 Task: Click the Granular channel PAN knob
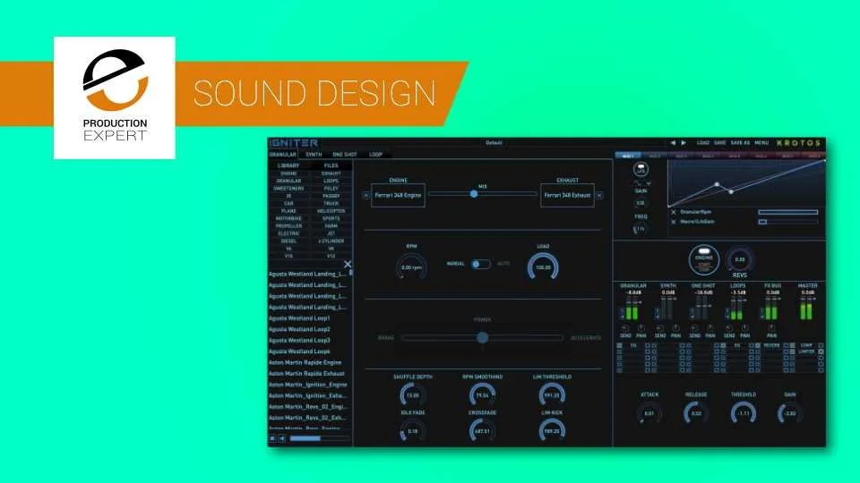click(641, 328)
